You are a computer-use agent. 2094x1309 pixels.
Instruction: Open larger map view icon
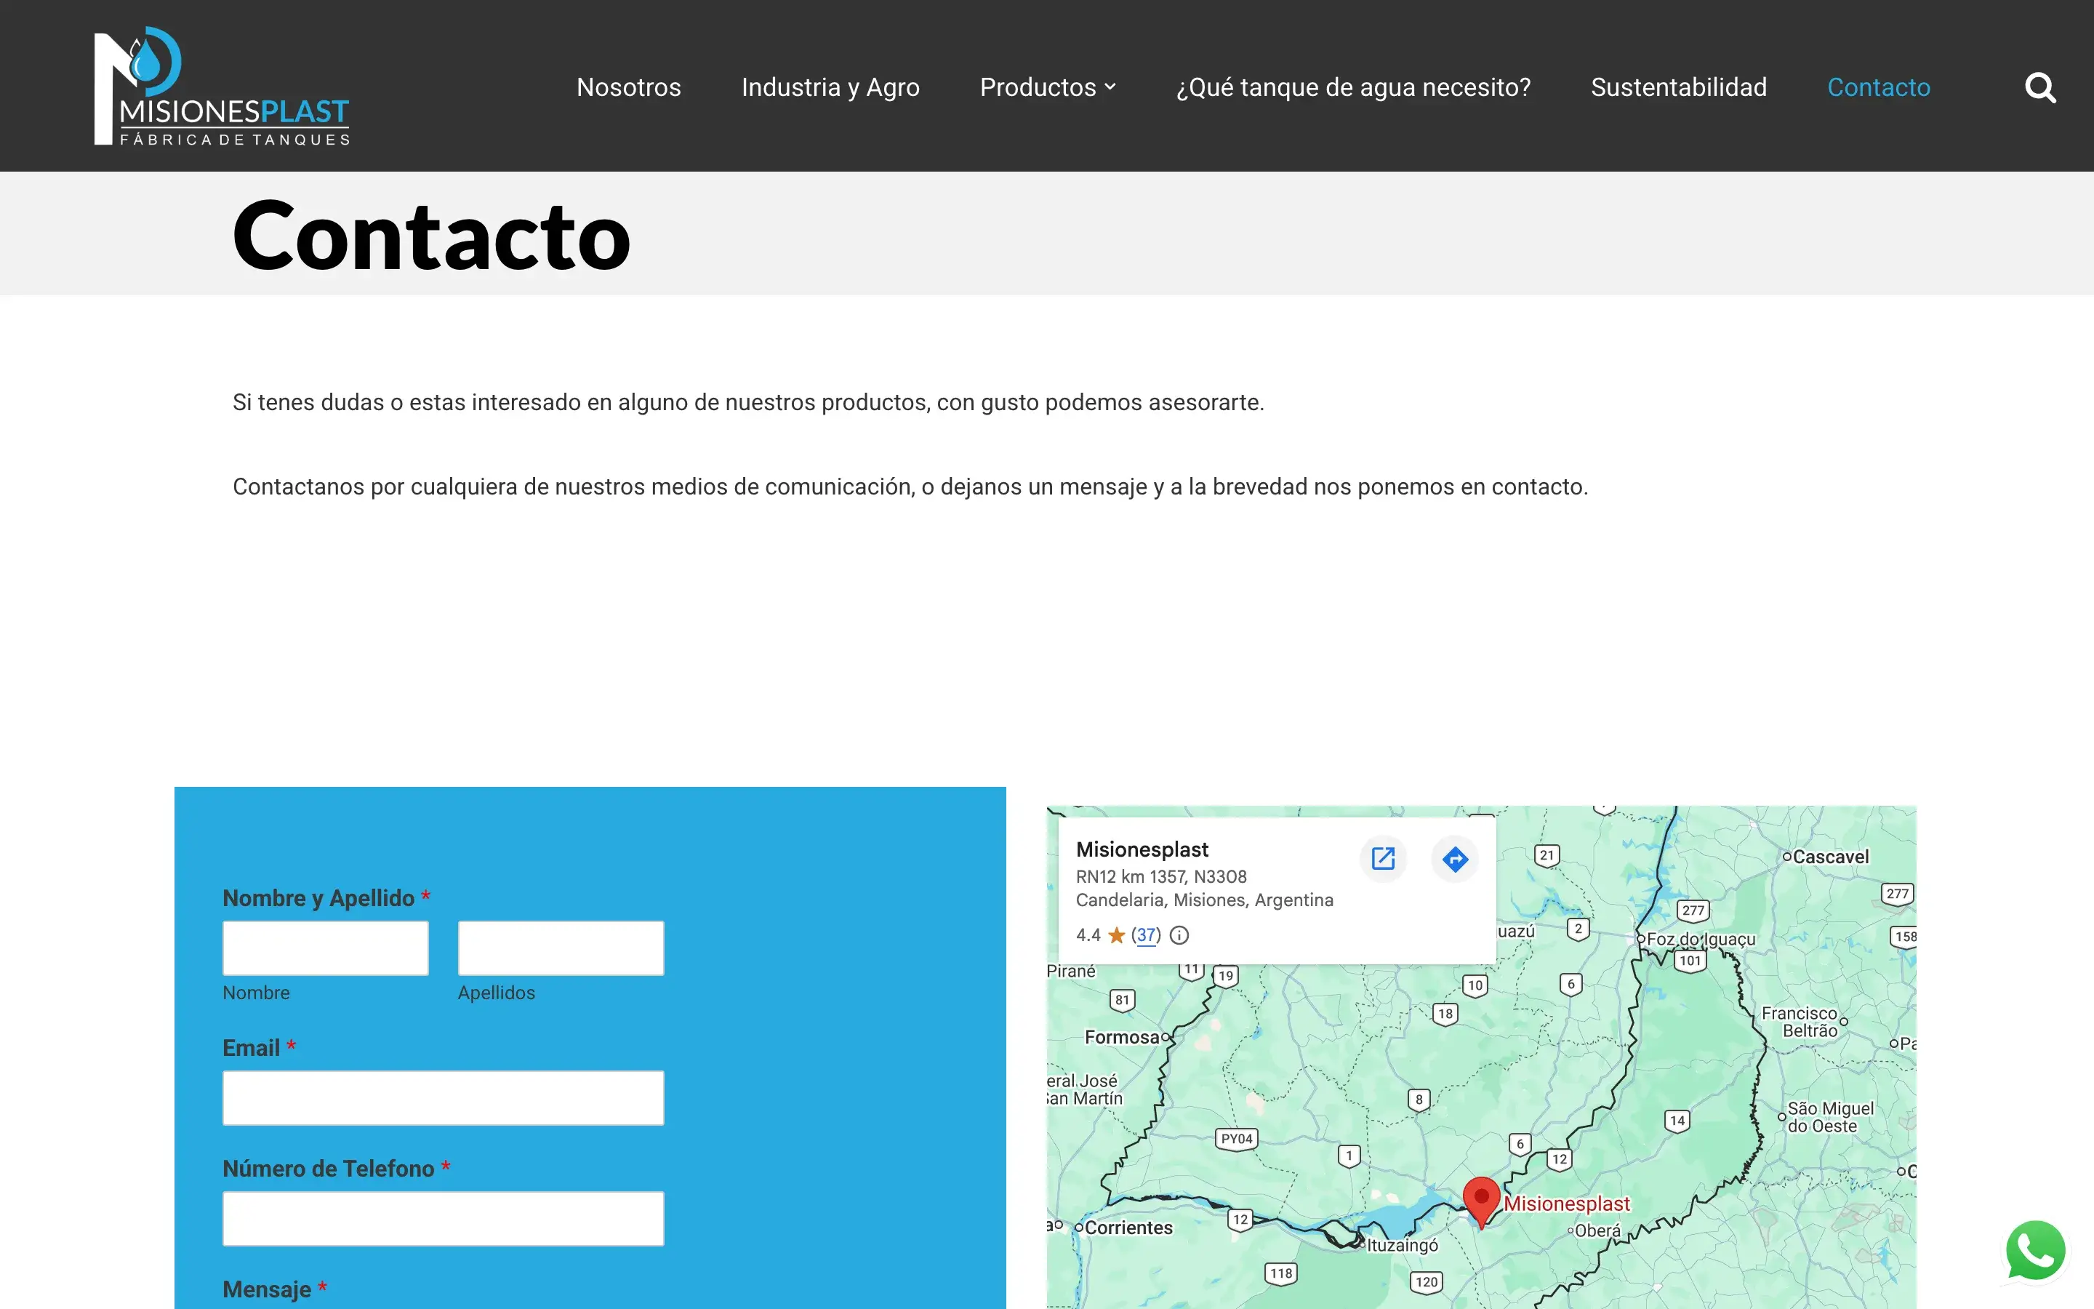coord(1383,859)
